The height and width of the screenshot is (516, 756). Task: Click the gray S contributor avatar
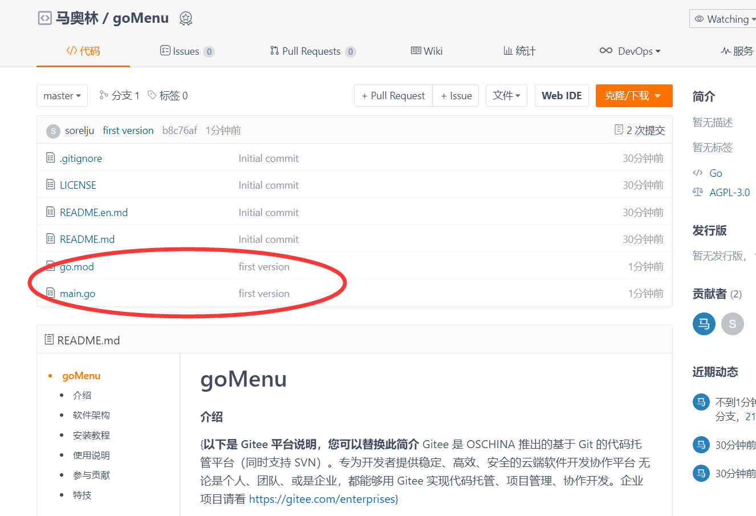(x=733, y=324)
